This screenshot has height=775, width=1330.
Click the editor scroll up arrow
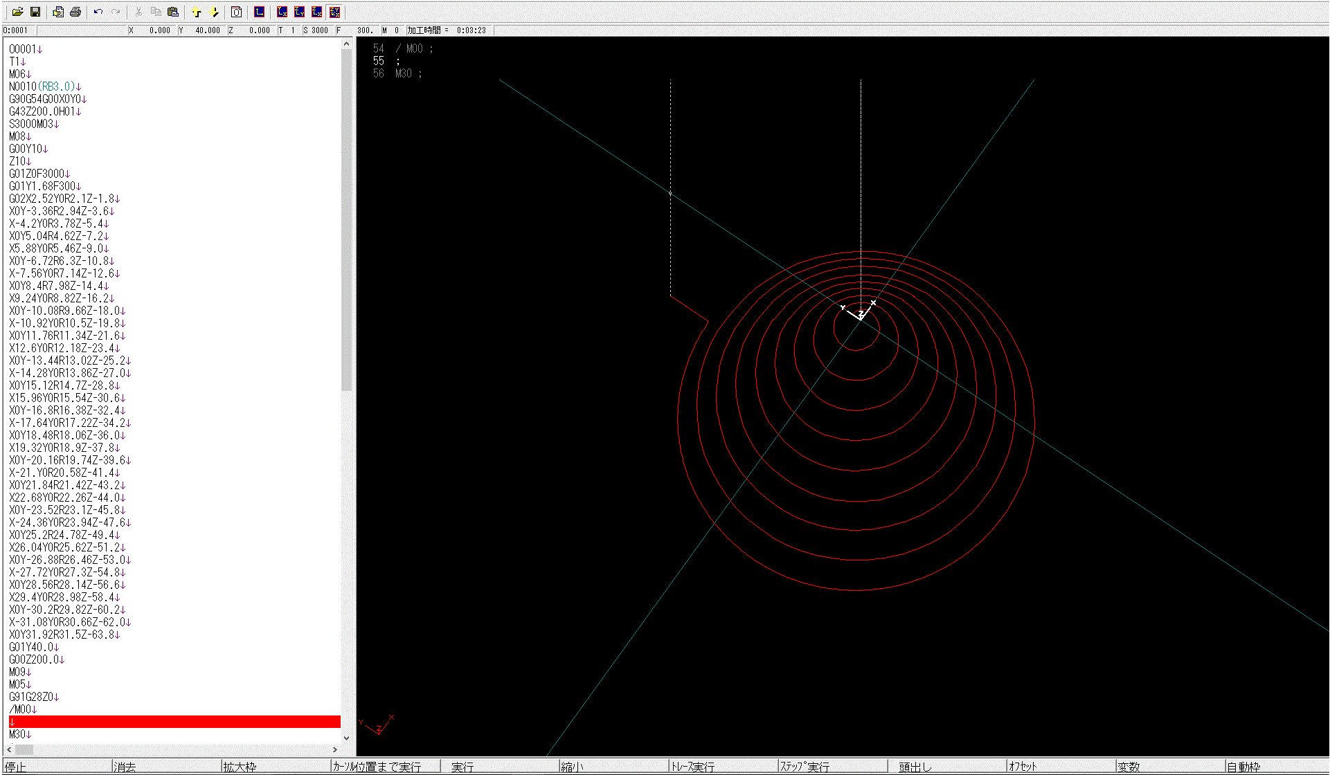coord(346,44)
